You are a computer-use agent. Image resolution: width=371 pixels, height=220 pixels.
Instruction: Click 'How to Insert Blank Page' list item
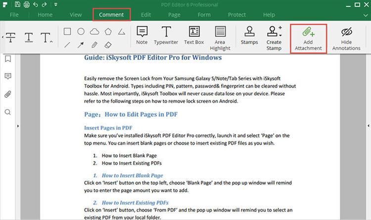pyautogui.click(x=129, y=156)
